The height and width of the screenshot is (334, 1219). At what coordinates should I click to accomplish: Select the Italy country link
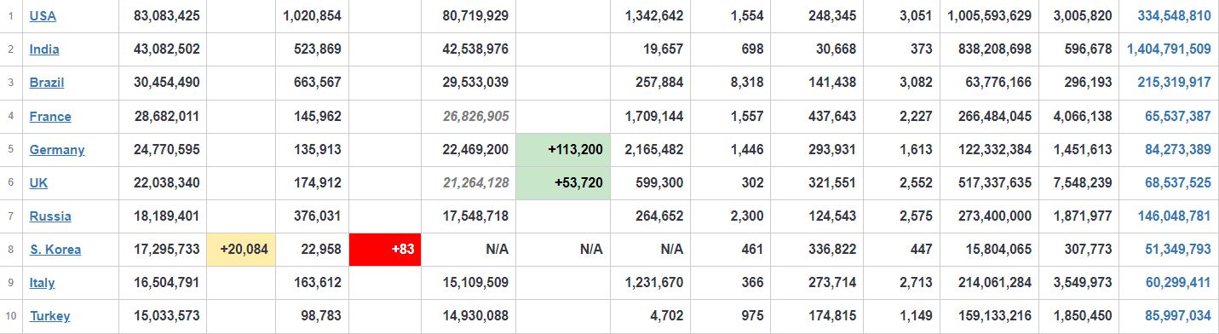tap(43, 283)
